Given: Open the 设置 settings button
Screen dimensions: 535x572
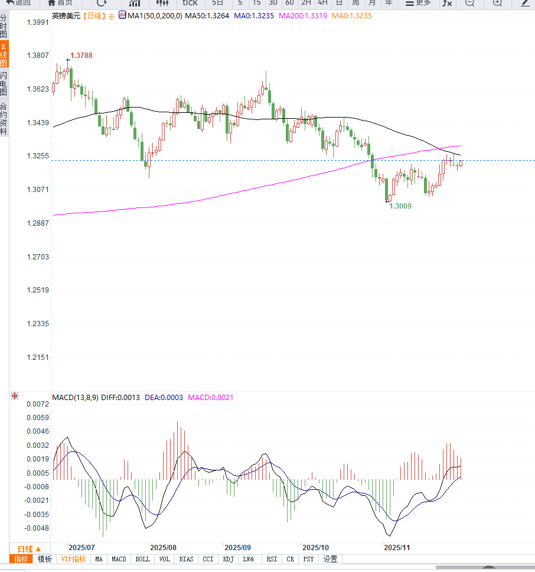Looking at the screenshot, I should point(330,559).
